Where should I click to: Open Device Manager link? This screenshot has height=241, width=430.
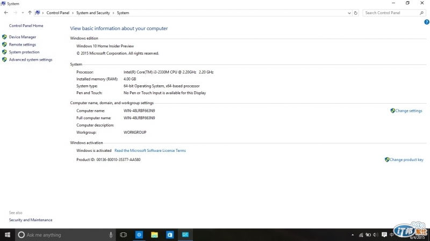23,37
